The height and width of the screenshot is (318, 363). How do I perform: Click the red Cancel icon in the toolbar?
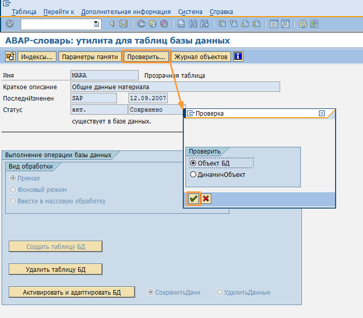164,24
